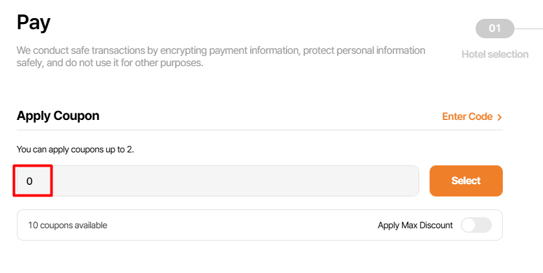Click the Pay page heading

point(34,23)
